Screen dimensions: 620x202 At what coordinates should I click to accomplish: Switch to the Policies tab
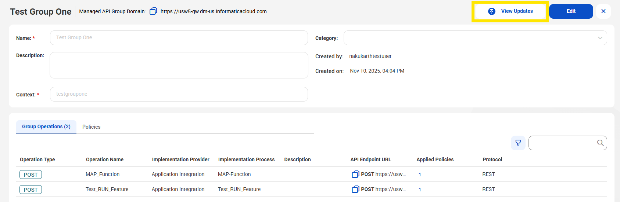[x=92, y=127]
